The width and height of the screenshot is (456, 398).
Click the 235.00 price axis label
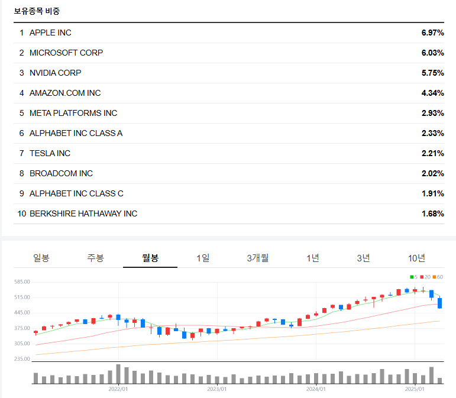point(22,359)
